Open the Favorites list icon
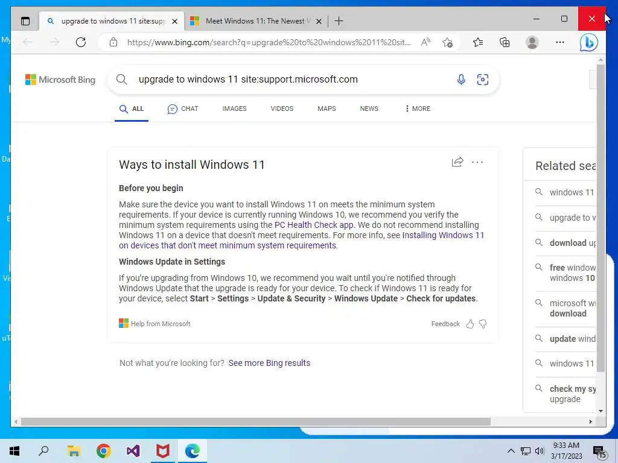Viewport: 618px width, 463px height. [x=478, y=42]
